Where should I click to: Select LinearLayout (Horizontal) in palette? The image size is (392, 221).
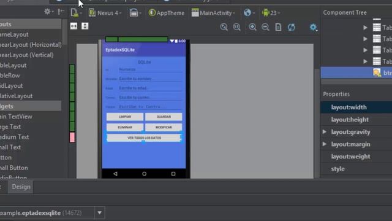point(31,45)
